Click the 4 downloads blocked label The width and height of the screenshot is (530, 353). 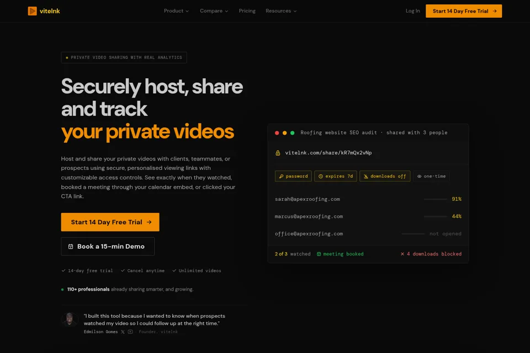point(434,254)
